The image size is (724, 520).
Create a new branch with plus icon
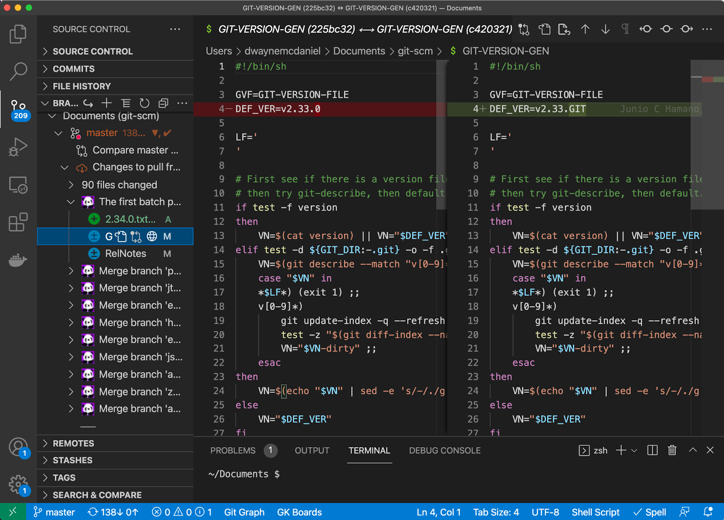coord(107,103)
